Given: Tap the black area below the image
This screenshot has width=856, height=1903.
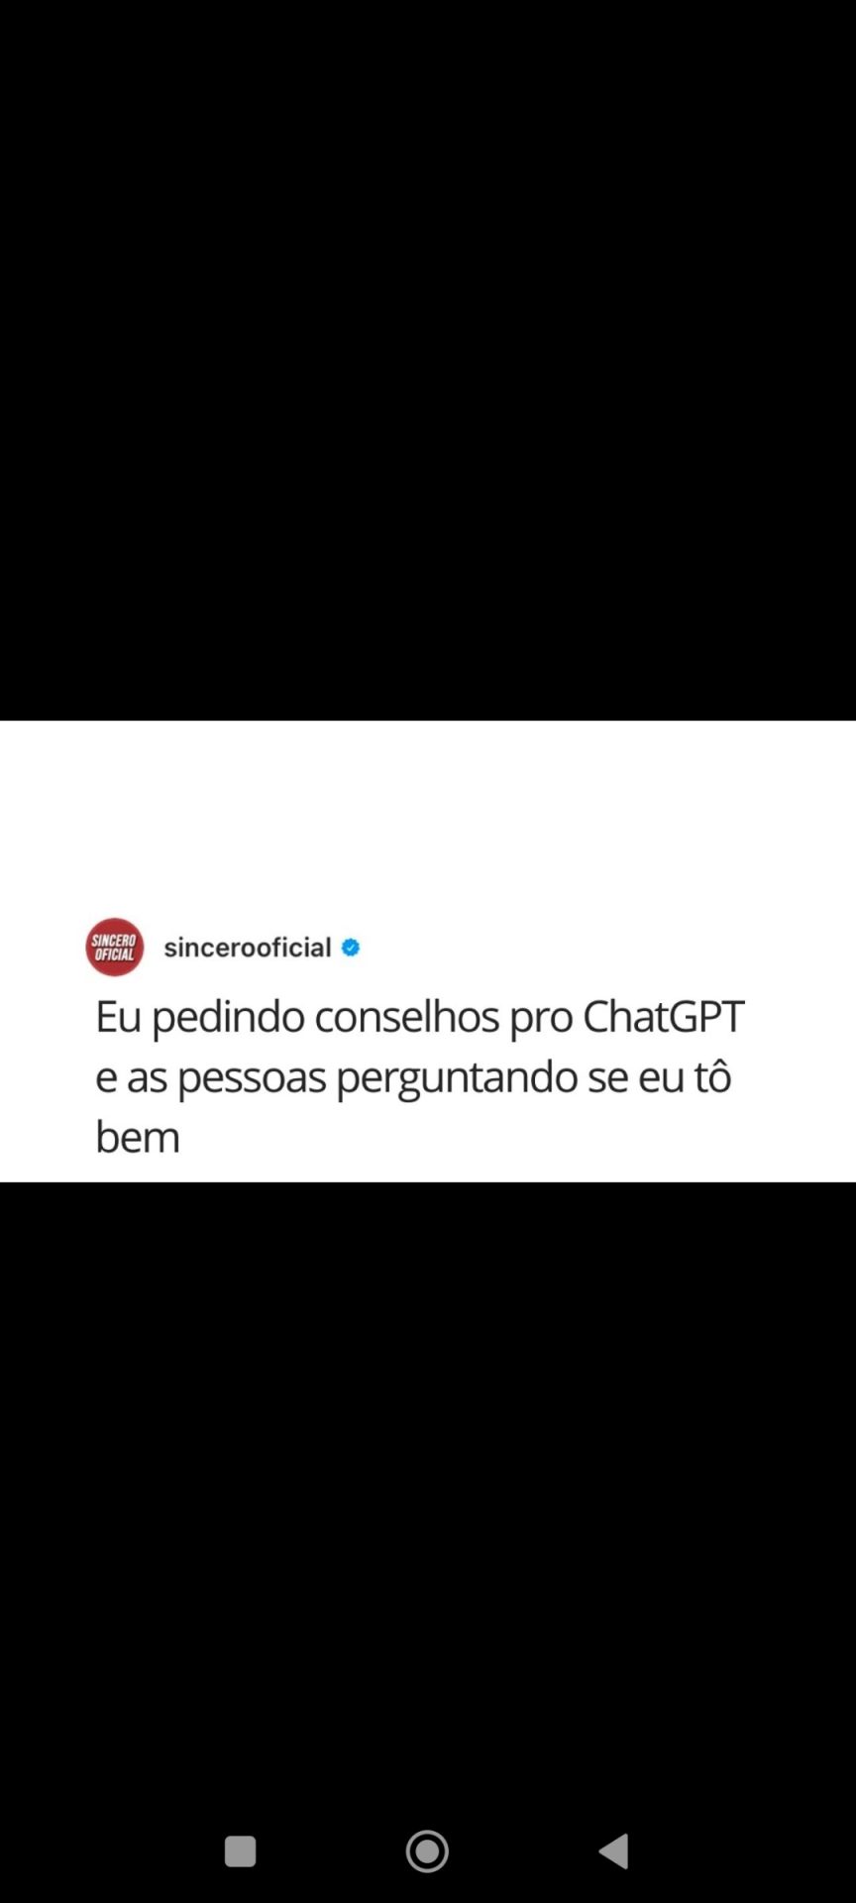Looking at the screenshot, I should pos(428,1497).
